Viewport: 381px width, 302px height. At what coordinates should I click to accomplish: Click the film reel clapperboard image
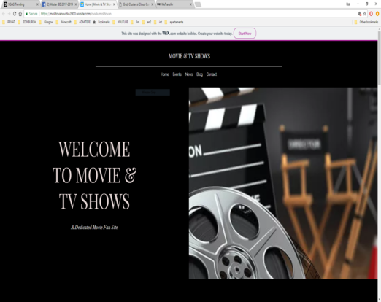tap(283, 183)
